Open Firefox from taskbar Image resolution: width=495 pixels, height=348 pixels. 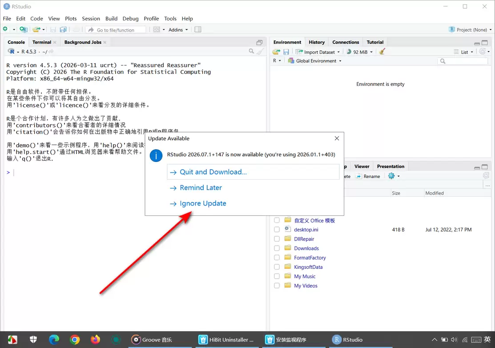(x=95, y=340)
